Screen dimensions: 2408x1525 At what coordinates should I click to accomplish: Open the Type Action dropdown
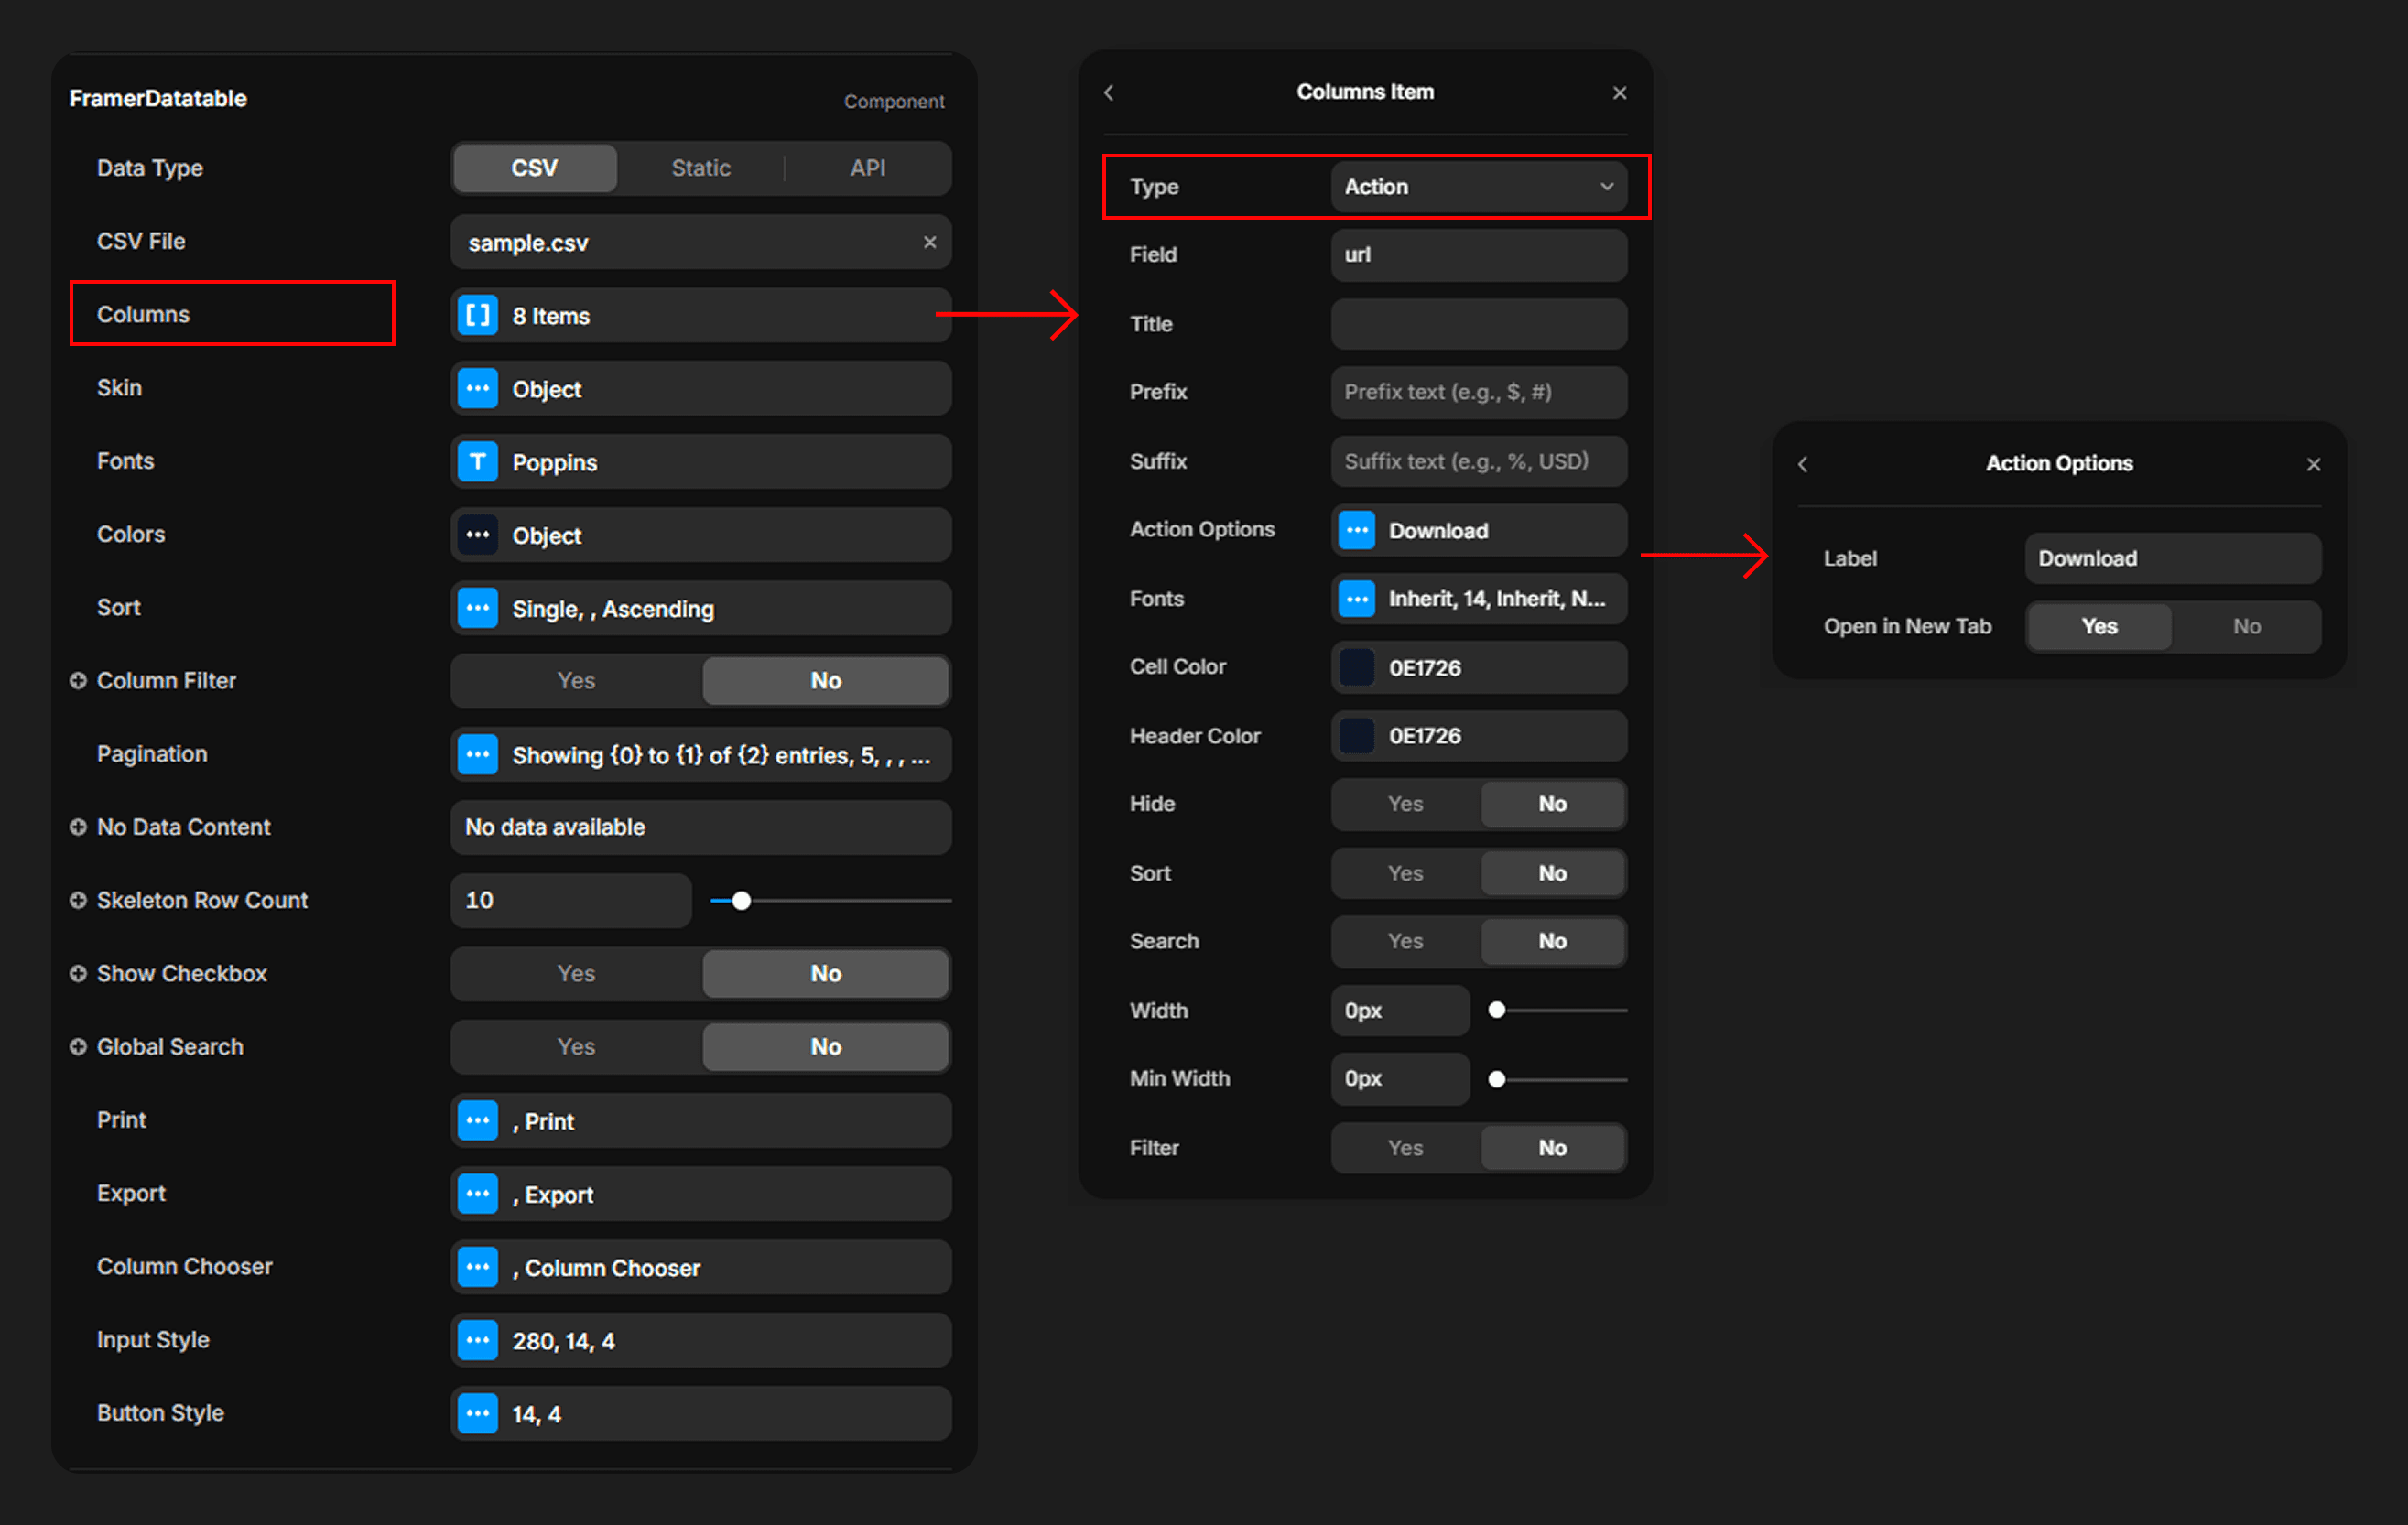point(1478,187)
